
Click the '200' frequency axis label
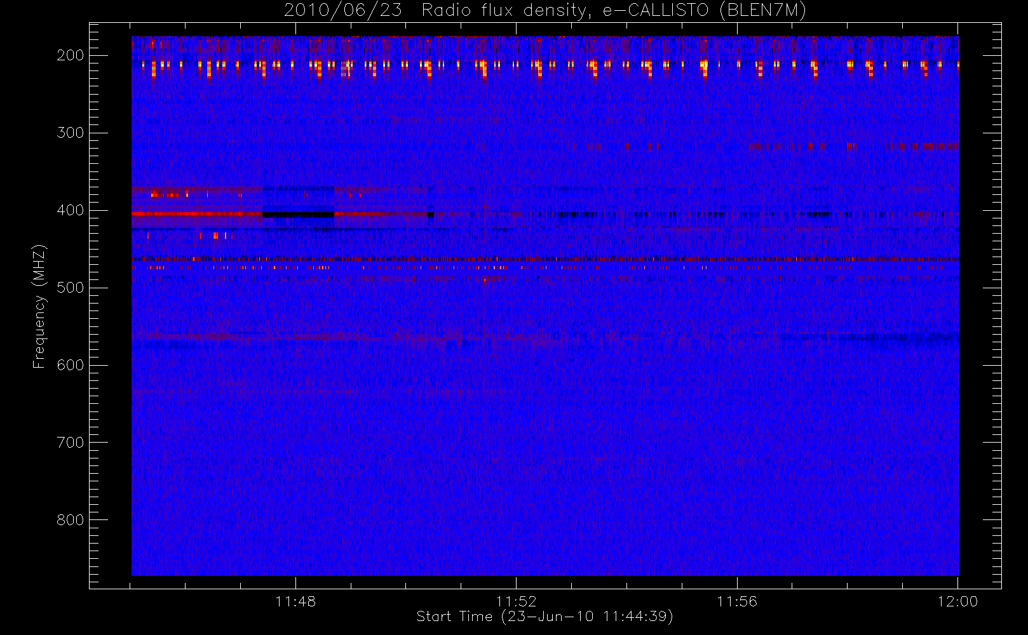point(70,55)
